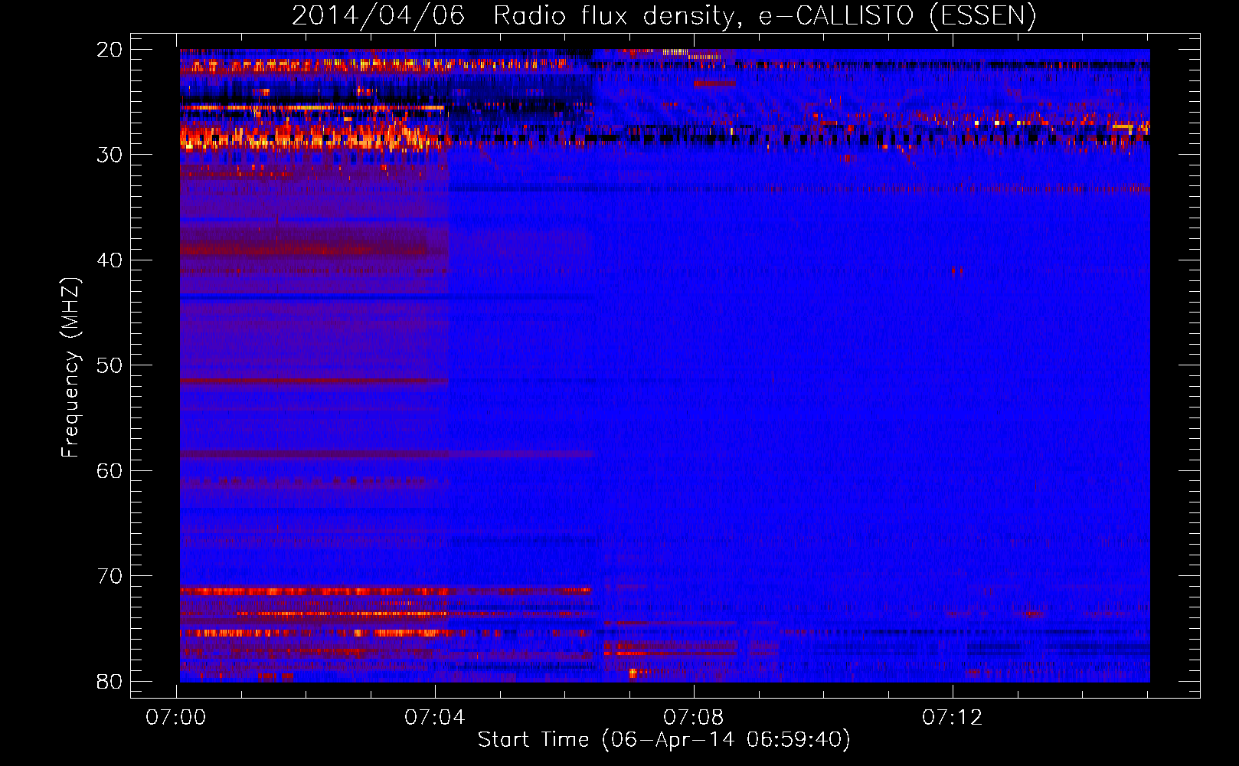This screenshot has height=766, width=1239.
Task: Click the 80 frequency tick label
Action: (x=110, y=682)
